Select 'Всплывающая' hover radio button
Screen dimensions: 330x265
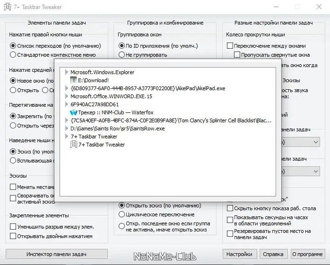click(x=13, y=161)
